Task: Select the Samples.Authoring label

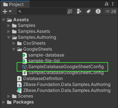Action: [37, 37]
